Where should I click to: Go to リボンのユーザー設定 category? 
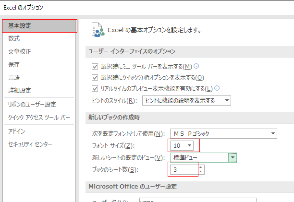point(32,105)
